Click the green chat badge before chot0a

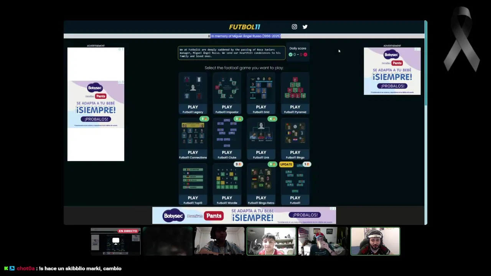pos(6,268)
